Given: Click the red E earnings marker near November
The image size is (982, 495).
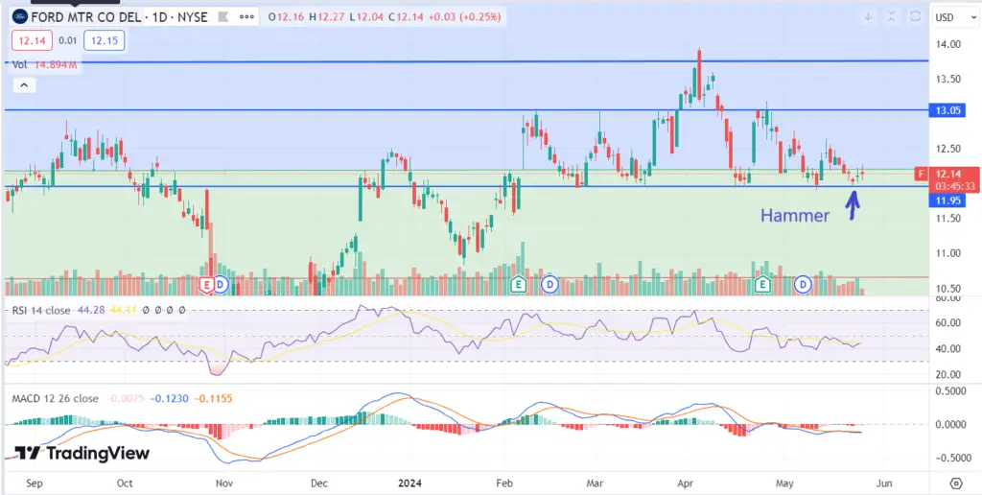Looking at the screenshot, I should tap(207, 285).
